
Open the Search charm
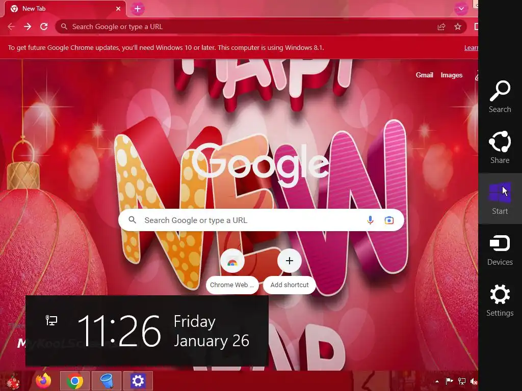coord(500,96)
